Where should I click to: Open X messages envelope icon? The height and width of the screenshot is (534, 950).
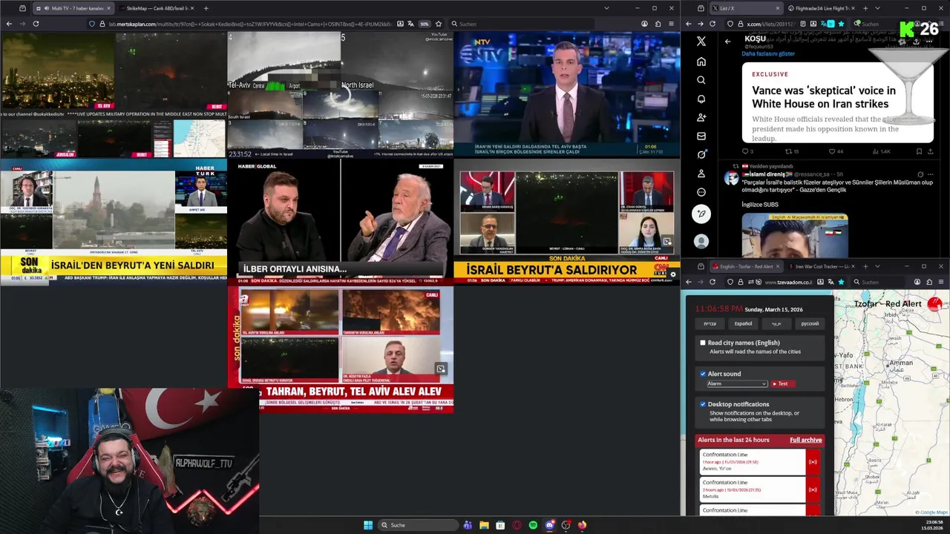(701, 136)
